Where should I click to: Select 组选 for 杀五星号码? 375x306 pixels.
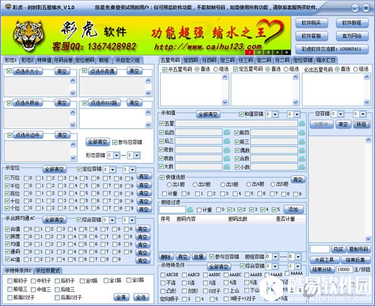point(216,69)
